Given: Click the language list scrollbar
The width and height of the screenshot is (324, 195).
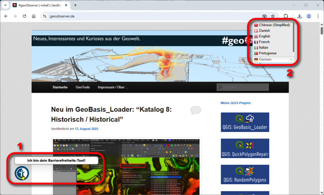Looking at the screenshot, I should coord(293,37).
